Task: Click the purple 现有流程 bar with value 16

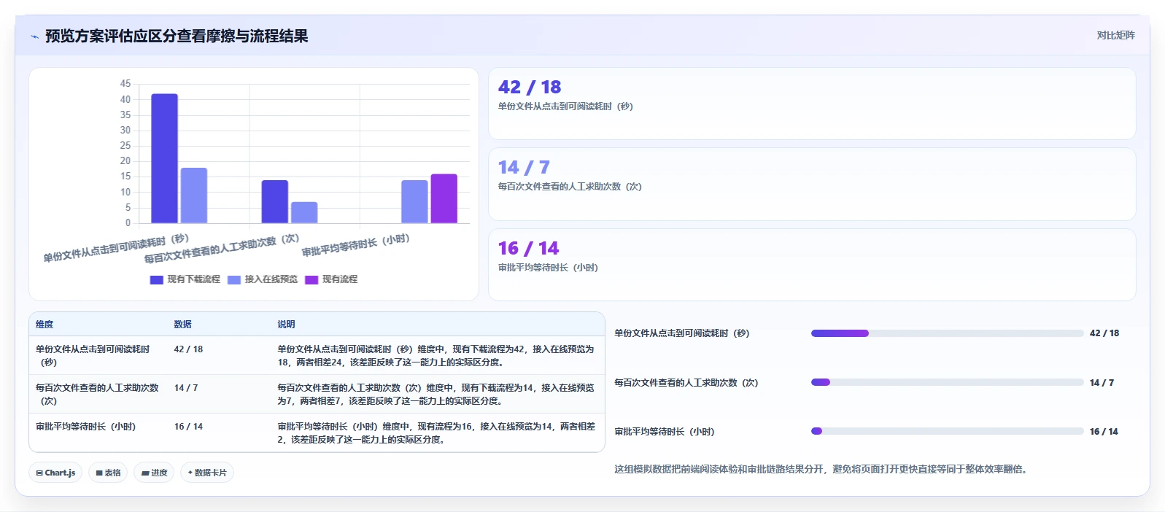Action: coord(444,198)
